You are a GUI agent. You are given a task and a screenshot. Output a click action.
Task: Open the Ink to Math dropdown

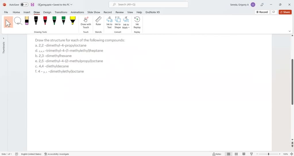(126, 23)
